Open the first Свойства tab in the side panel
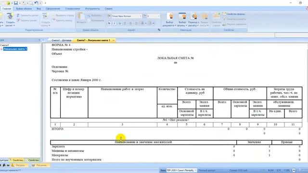Viewport: 308px width, 173px height. (x=16, y=160)
